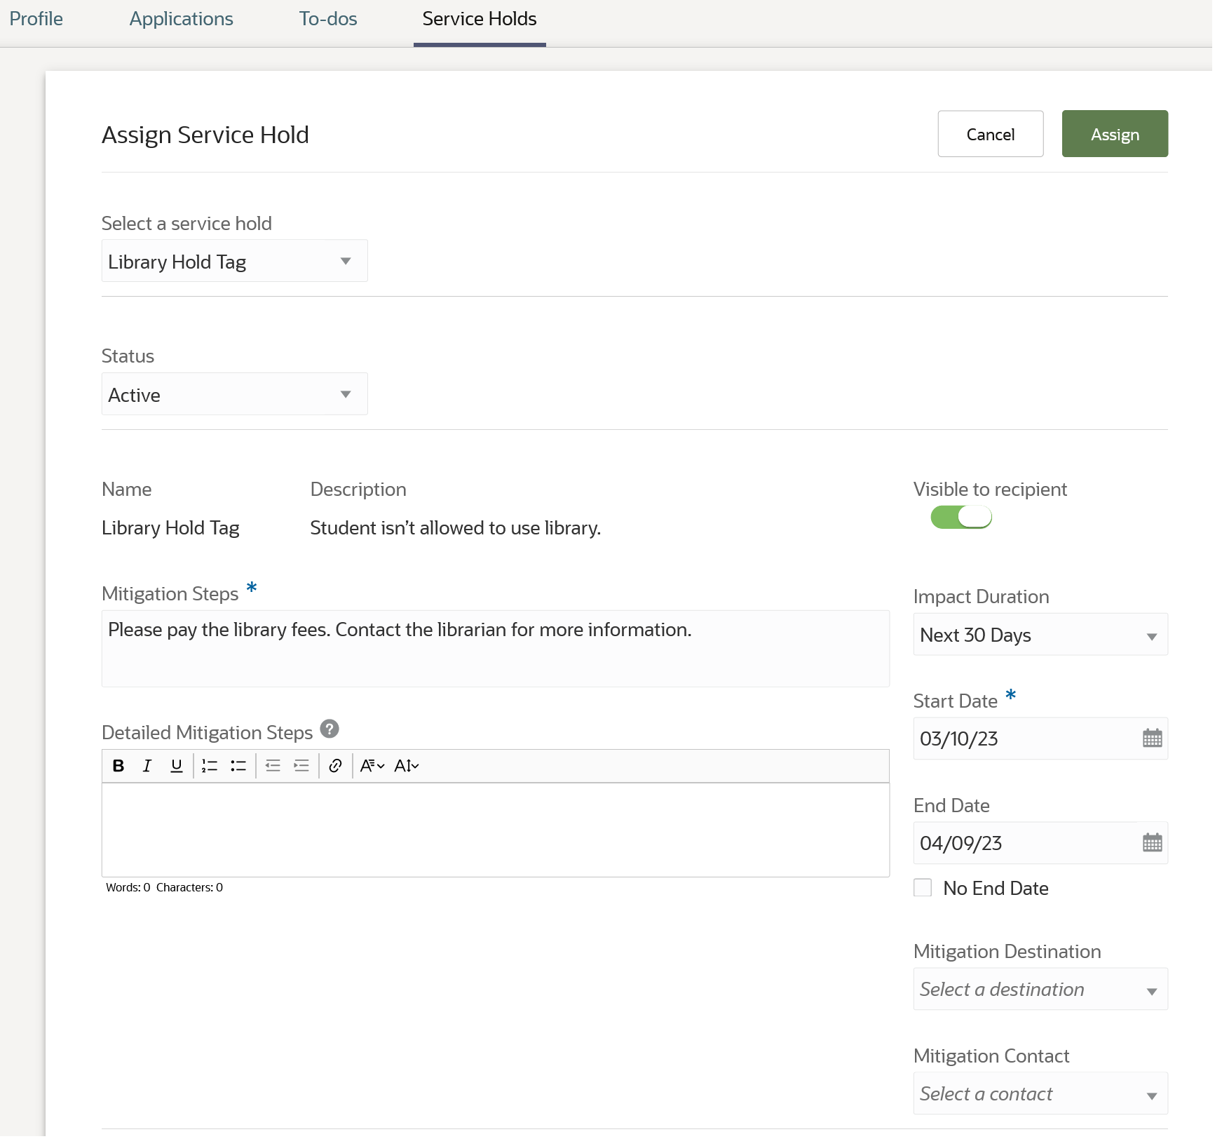
Task: Switch to the Applications tab
Action: pos(180,19)
